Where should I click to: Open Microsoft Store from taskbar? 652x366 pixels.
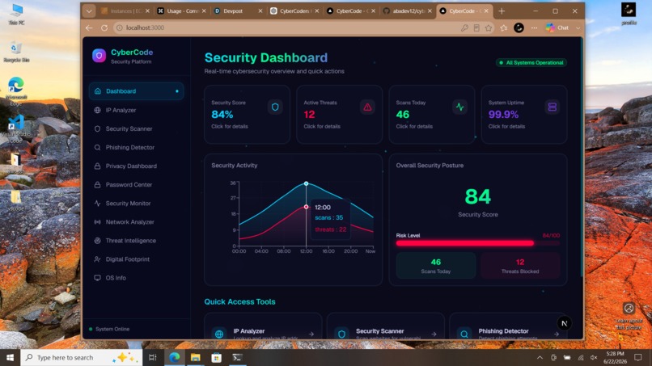[x=216, y=358]
